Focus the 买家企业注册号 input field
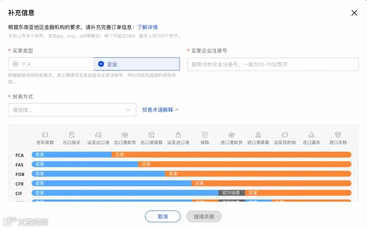 coord(273,64)
